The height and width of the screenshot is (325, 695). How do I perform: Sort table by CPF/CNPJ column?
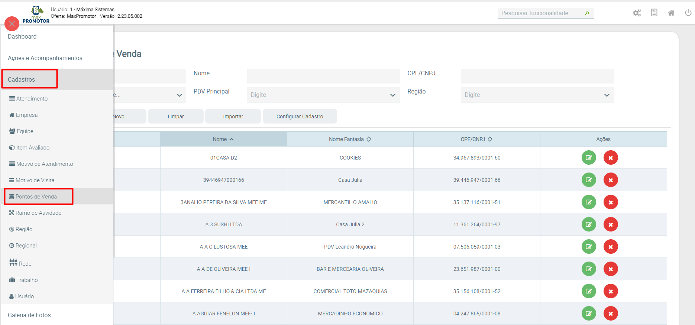[x=476, y=139]
